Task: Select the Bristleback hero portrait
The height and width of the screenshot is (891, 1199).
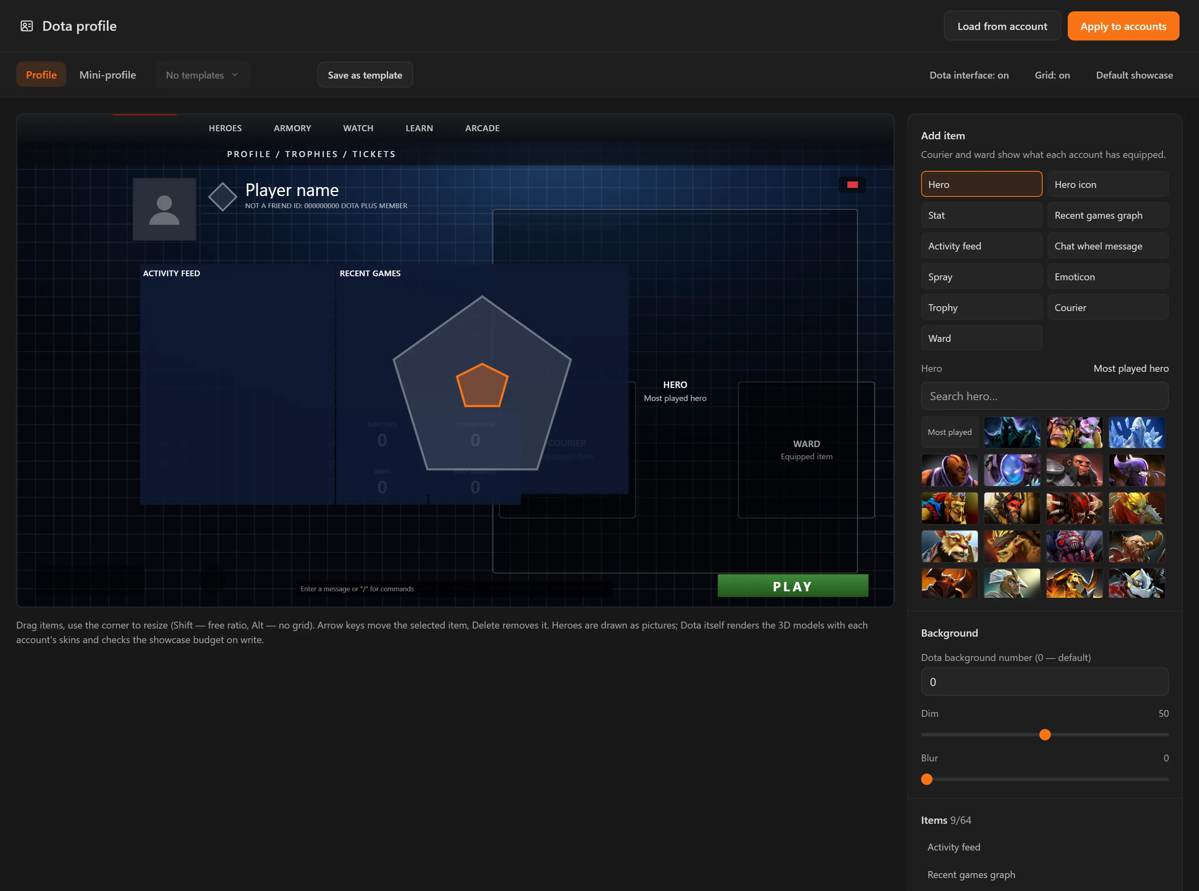Action: click(1012, 546)
